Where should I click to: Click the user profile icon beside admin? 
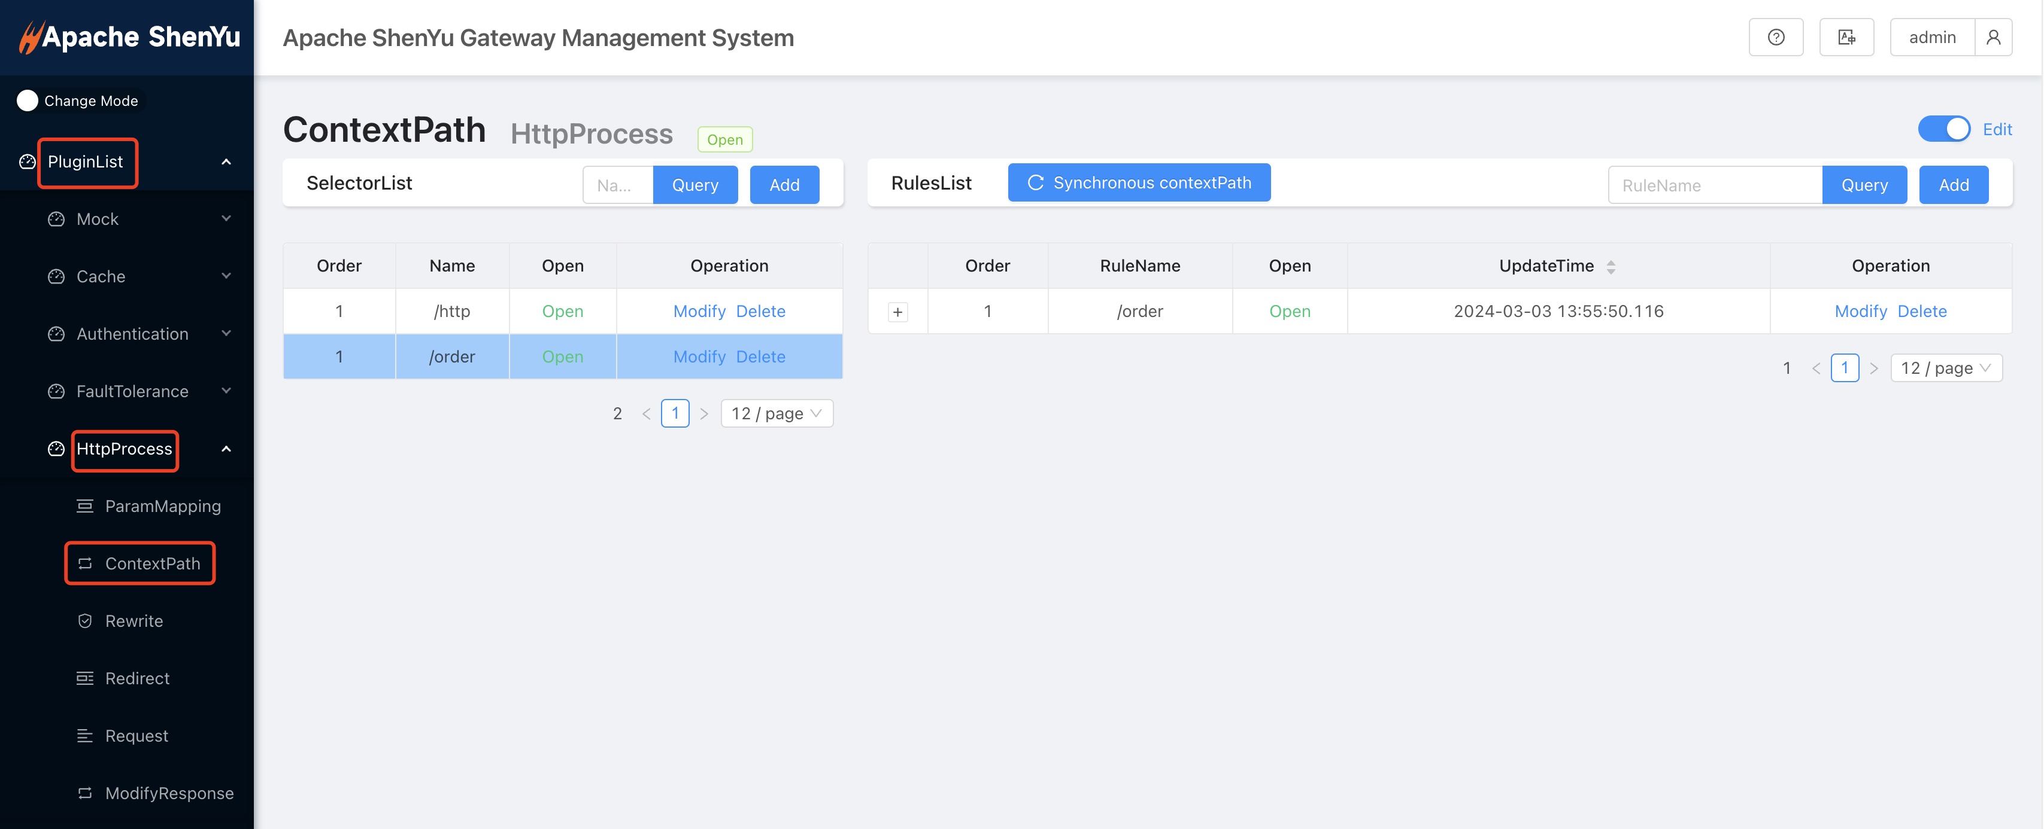click(1993, 37)
